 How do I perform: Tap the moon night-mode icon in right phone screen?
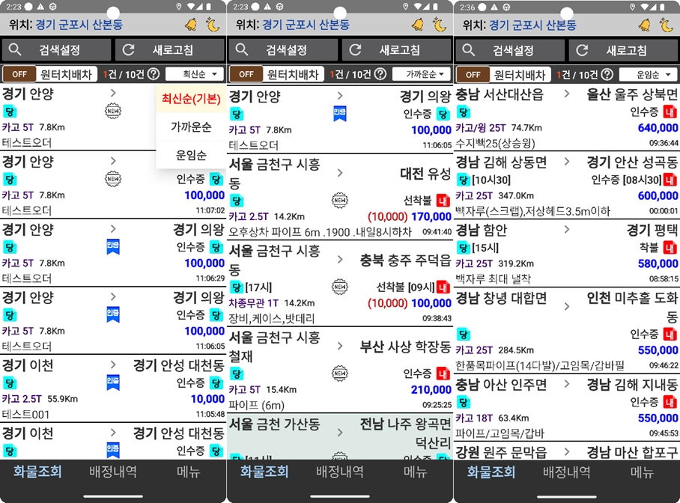tap(666, 25)
